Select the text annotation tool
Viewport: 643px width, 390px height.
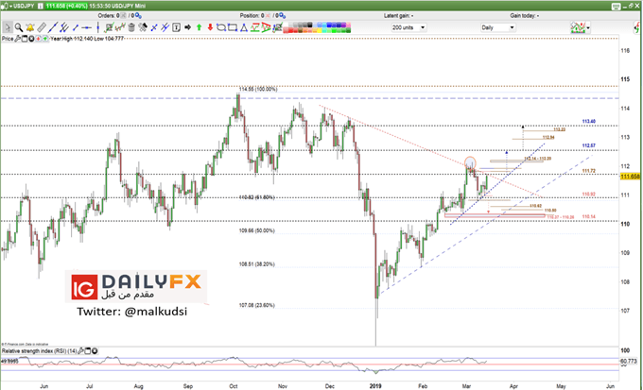click(x=176, y=27)
